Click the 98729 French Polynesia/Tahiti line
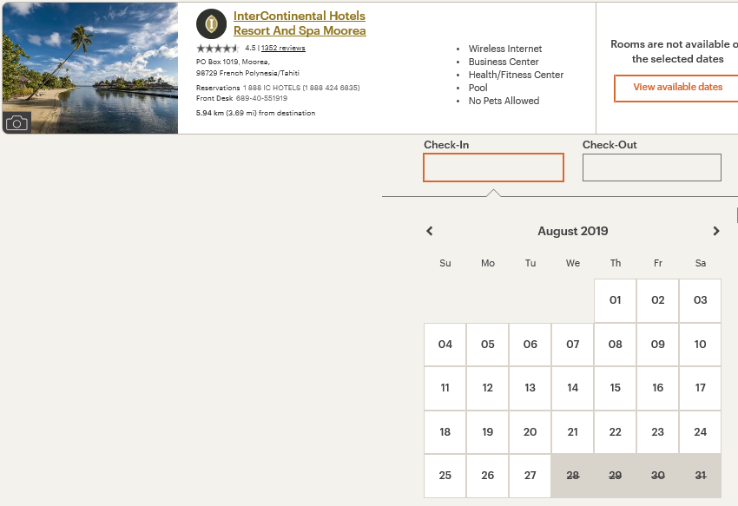This screenshot has width=738, height=506. [247, 73]
